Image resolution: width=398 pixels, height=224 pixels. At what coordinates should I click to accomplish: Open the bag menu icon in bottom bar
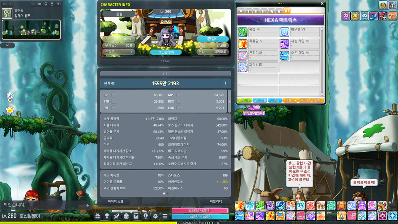click(x=126, y=216)
